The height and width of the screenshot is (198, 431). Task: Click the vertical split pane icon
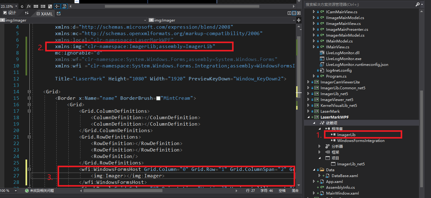pyautogui.click(x=289, y=13)
